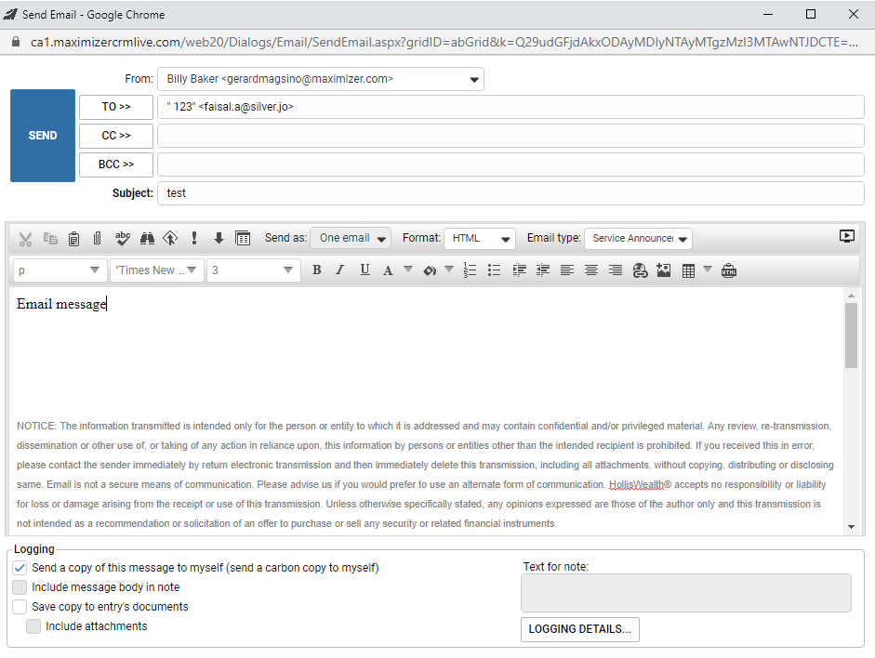The height and width of the screenshot is (658, 875).
Task: Open the template/calendar icon
Action: click(243, 239)
